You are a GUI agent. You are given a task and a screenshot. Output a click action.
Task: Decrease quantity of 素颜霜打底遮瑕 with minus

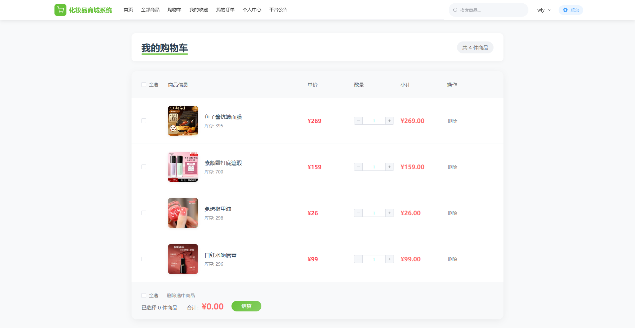click(x=358, y=167)
